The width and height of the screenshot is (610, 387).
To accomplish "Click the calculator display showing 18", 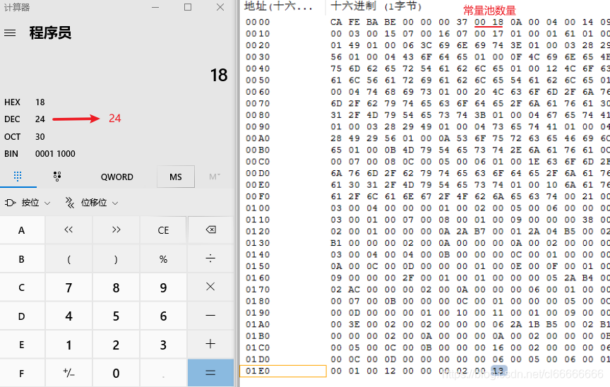I will (x=219, y=75).
